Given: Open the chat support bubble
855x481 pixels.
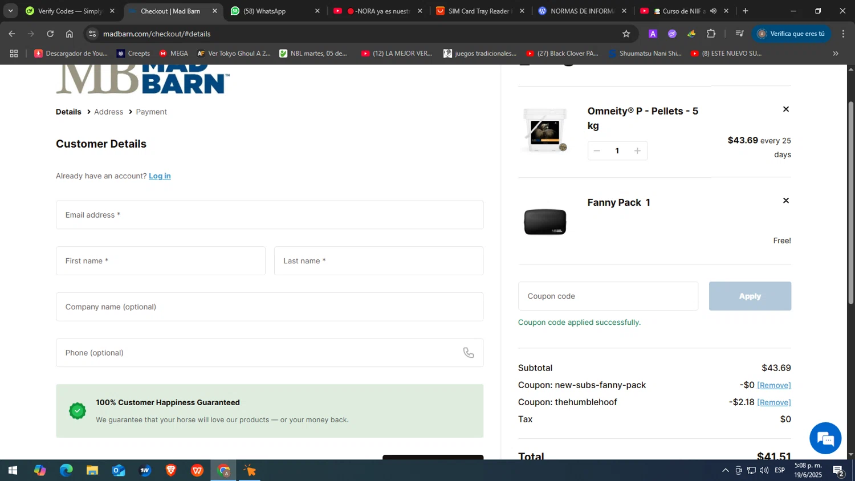Looking at the screenshot, I should pos(825,438).
